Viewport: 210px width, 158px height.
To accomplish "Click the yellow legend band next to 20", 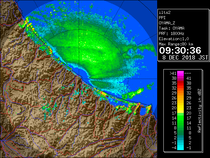I will point(180,108).
